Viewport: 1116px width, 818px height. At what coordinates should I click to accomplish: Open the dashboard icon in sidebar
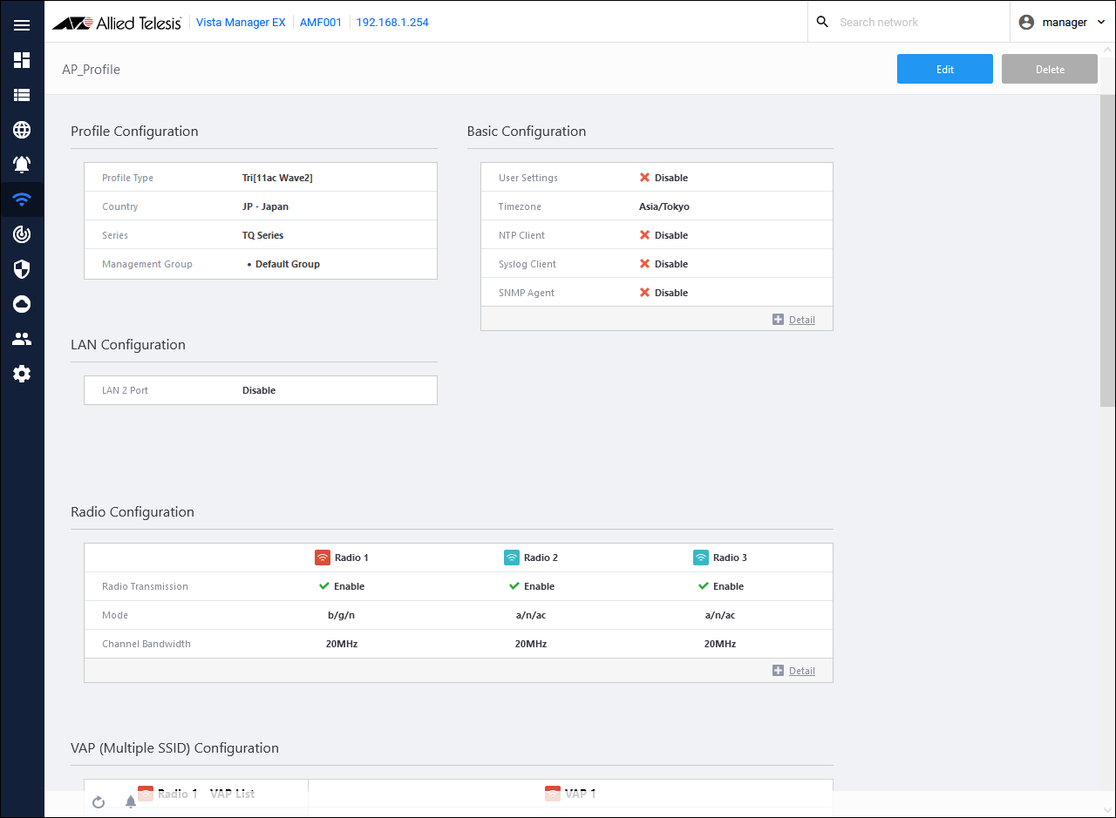[22, 60]
